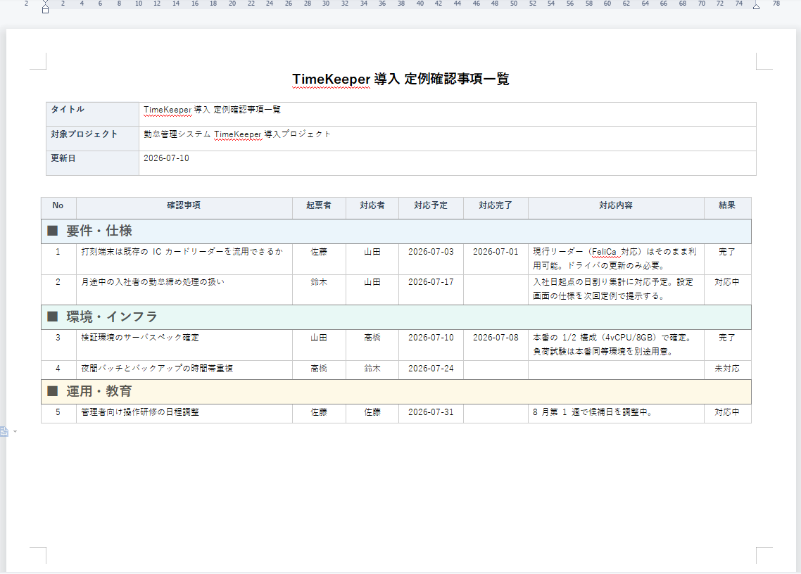Click the 現行リーダー（FeliCa 対応） description cell

[616, 259]
